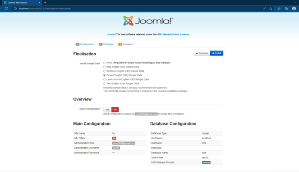Open the GNU General Public License link
The width and height of the screenshot is (299, 172).
[x=173, y=34]
